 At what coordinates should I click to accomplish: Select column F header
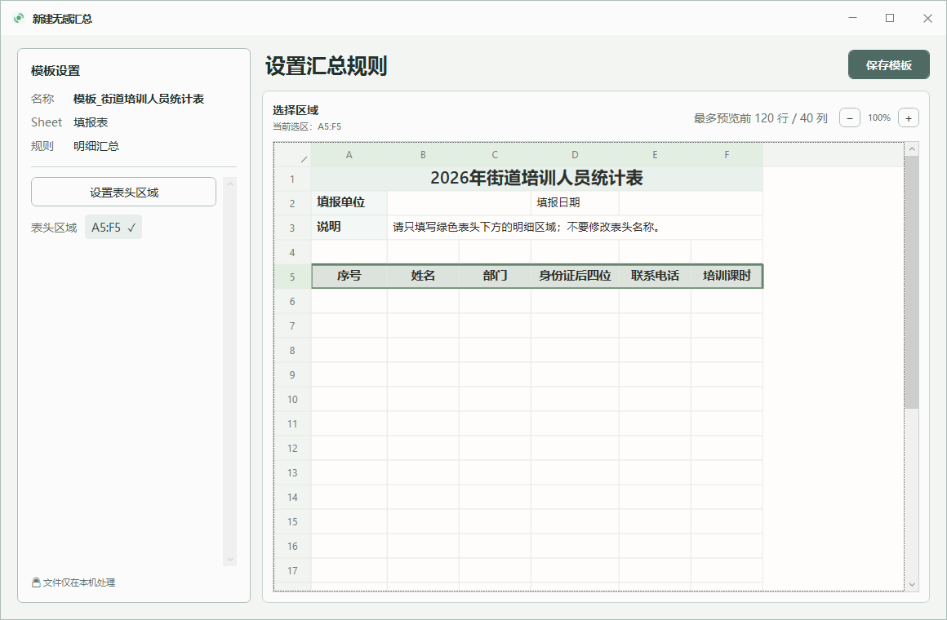click(727, 155)
